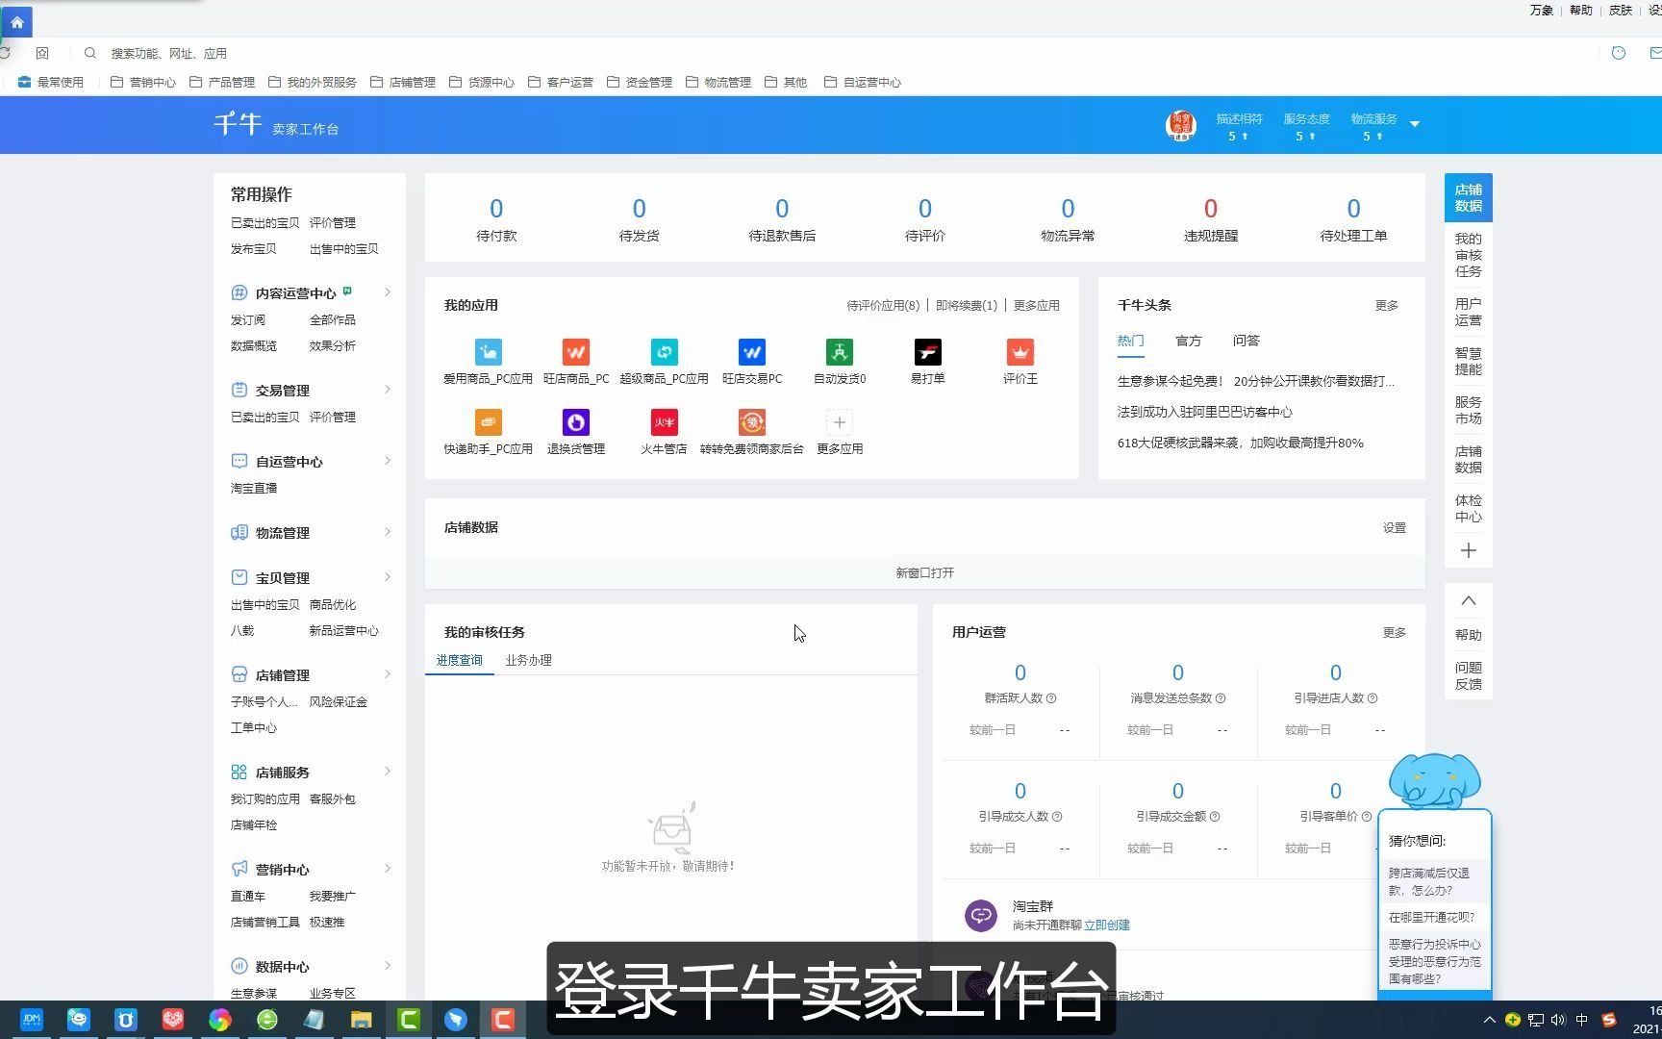This screenshot has height=1039, width=1662.
Task: Click the 群活跃人数 help question icon
Action: tap(1051, 698)
